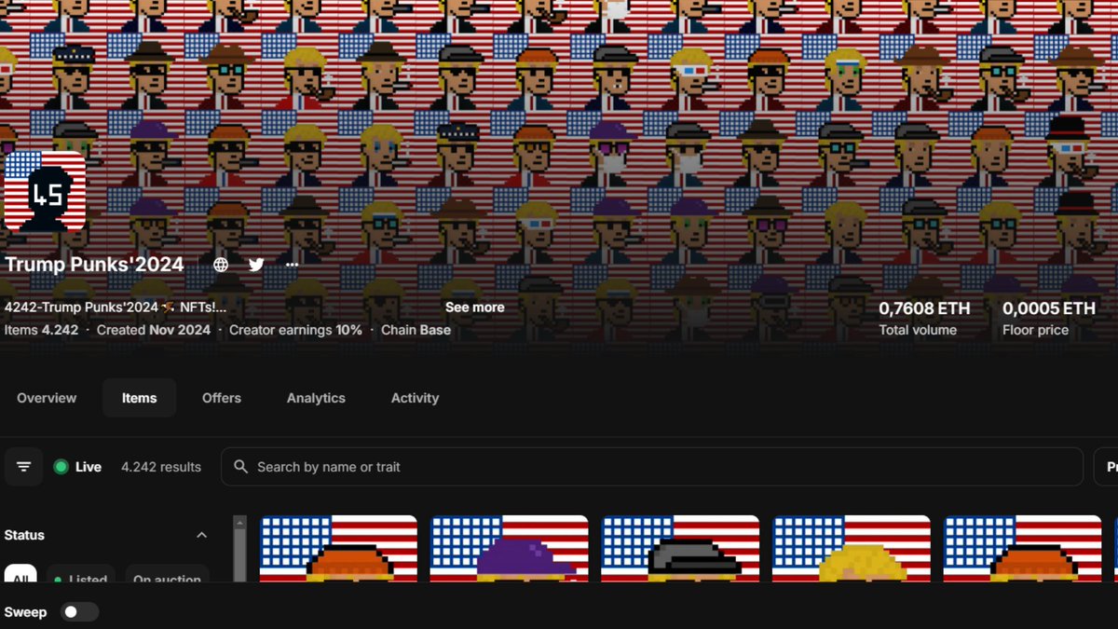Select the Listed status filter

click(81, 580)
